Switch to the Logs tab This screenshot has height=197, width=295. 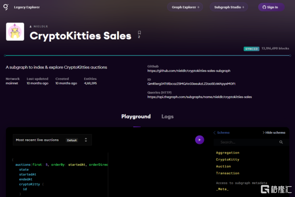[168, 116]
